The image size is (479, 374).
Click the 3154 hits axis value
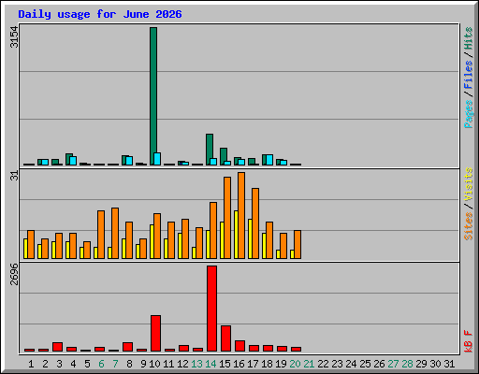tap(14, 37)
